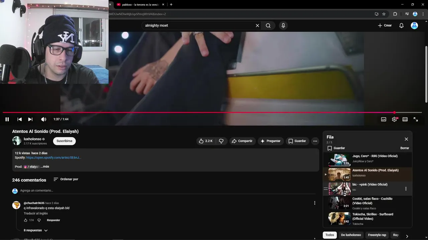
Task: Open YouTube account avatar menu
Action: (x=414, y=26)
